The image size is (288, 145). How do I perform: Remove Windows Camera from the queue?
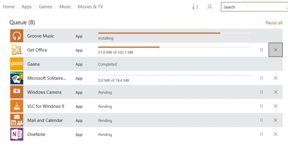[x=275, y=92]
